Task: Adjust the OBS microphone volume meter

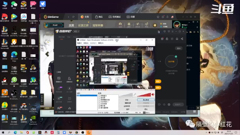Action: coord(126,95)
